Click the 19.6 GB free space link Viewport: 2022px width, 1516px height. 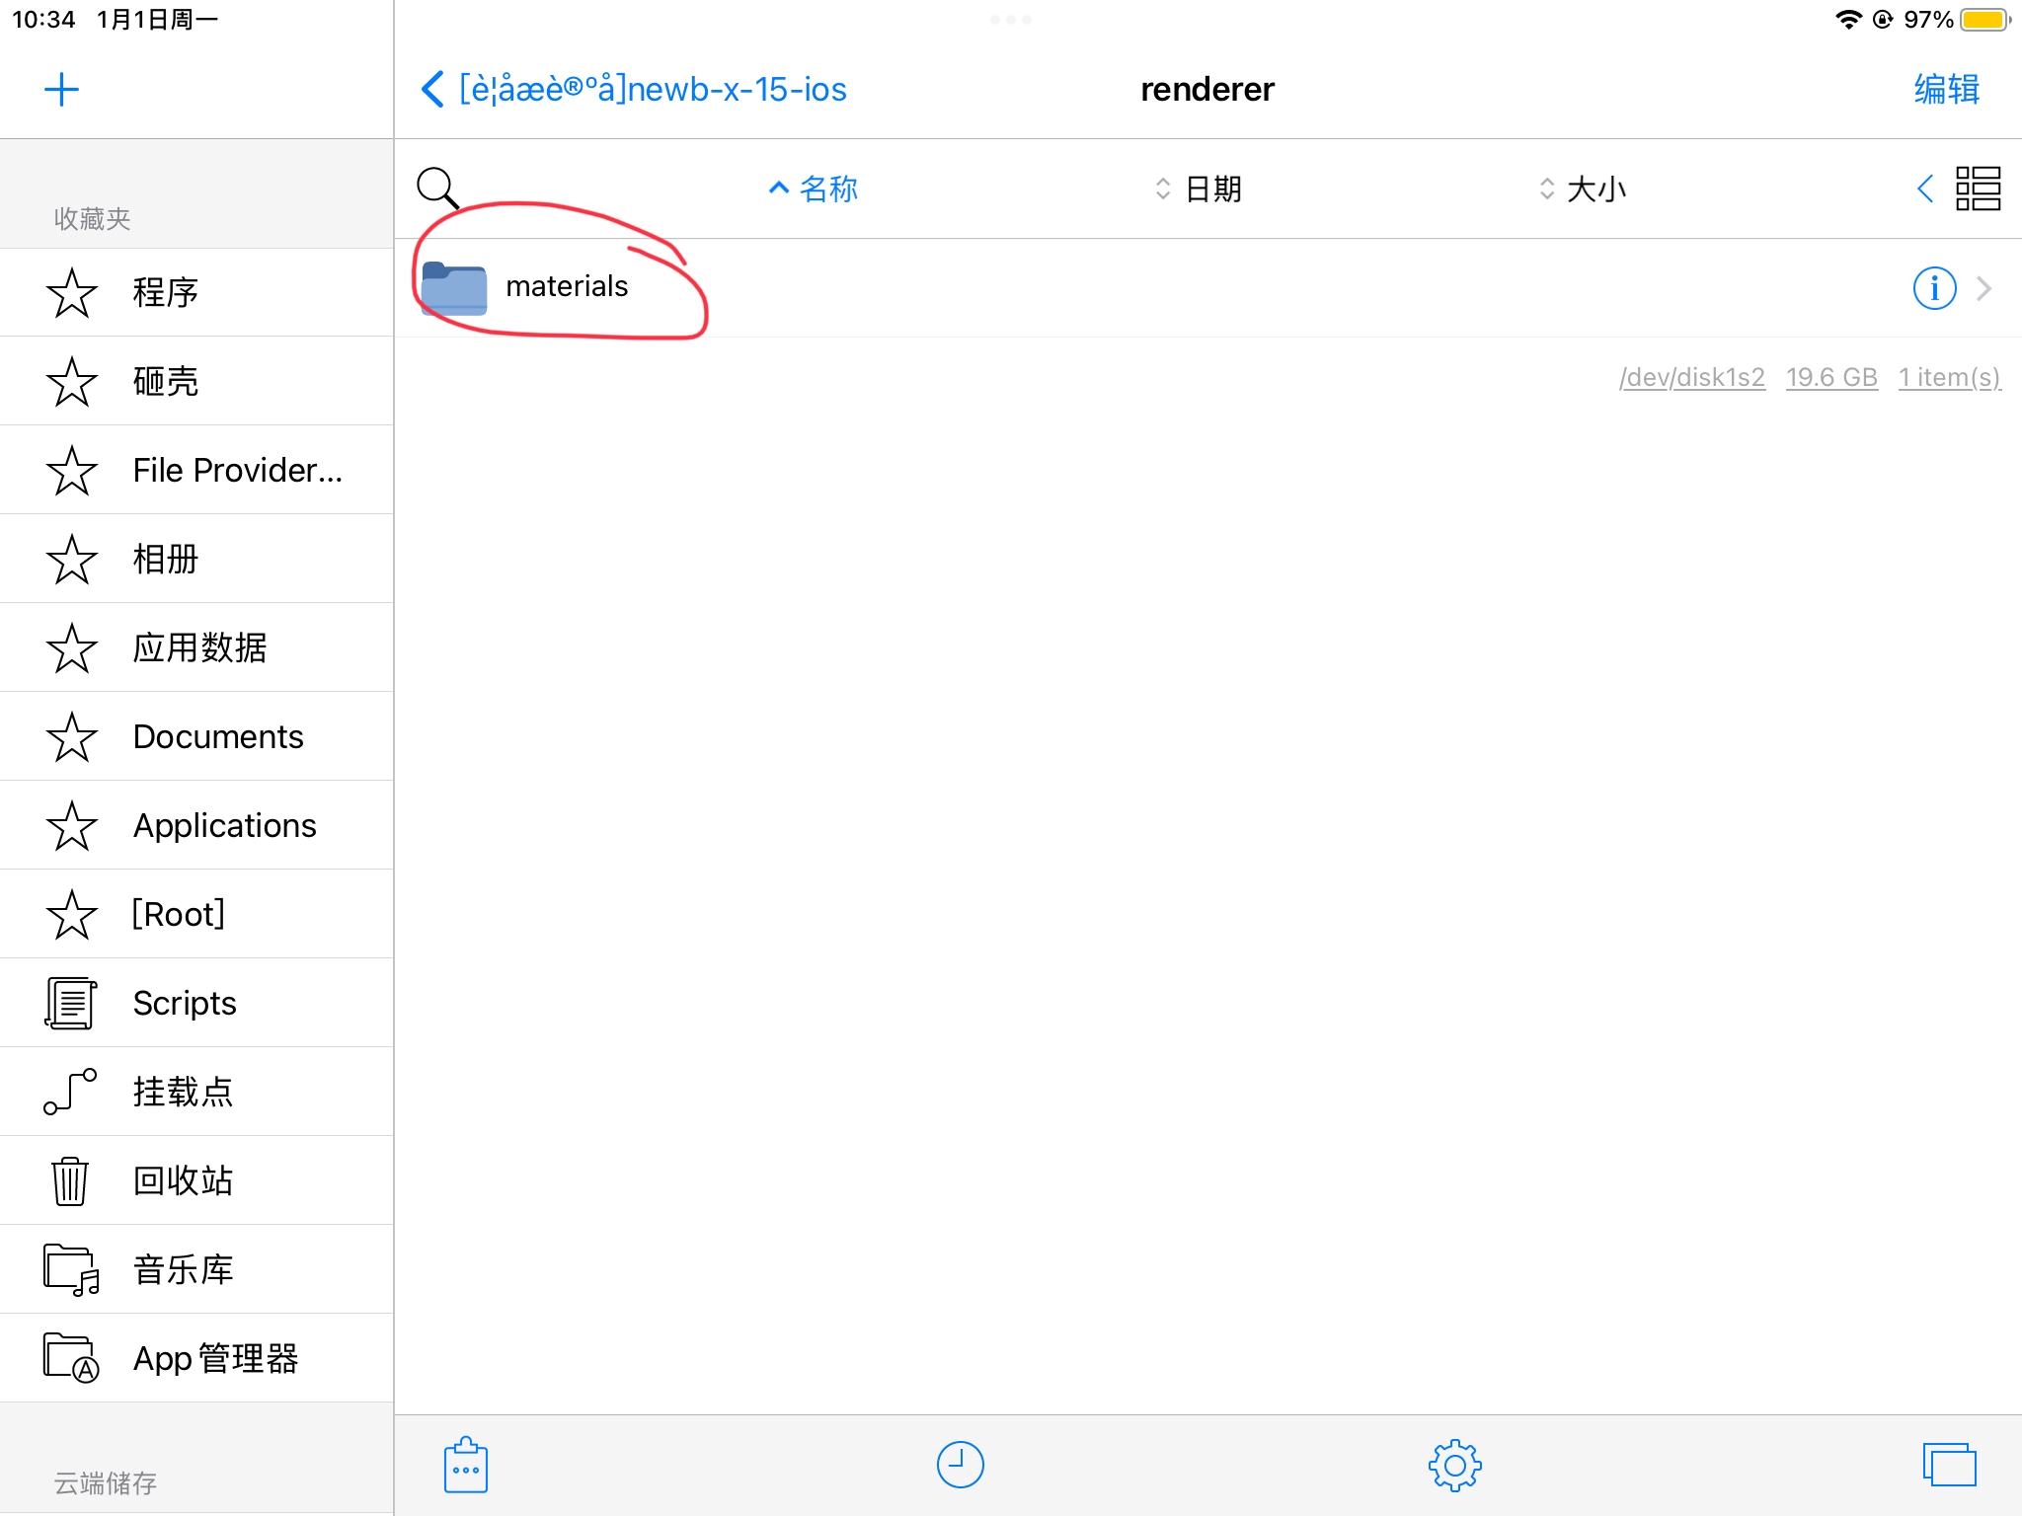pyautogui.click(x=1831, y=377)
